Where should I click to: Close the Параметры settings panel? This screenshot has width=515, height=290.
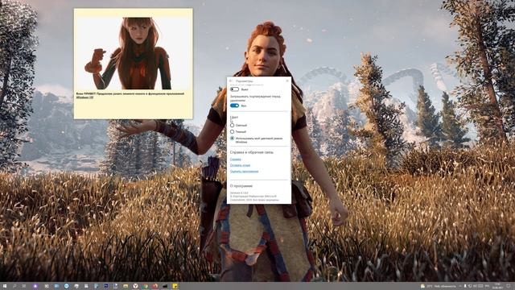point(287,81)
